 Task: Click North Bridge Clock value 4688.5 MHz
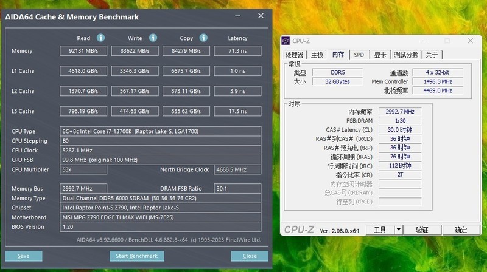point(237,169)
